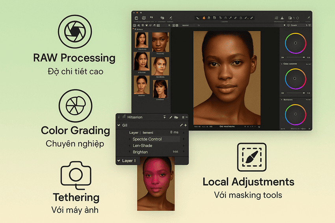Expand the right arrow on the Brighten row
335x223 pixels.
click(x=184, y=152)
